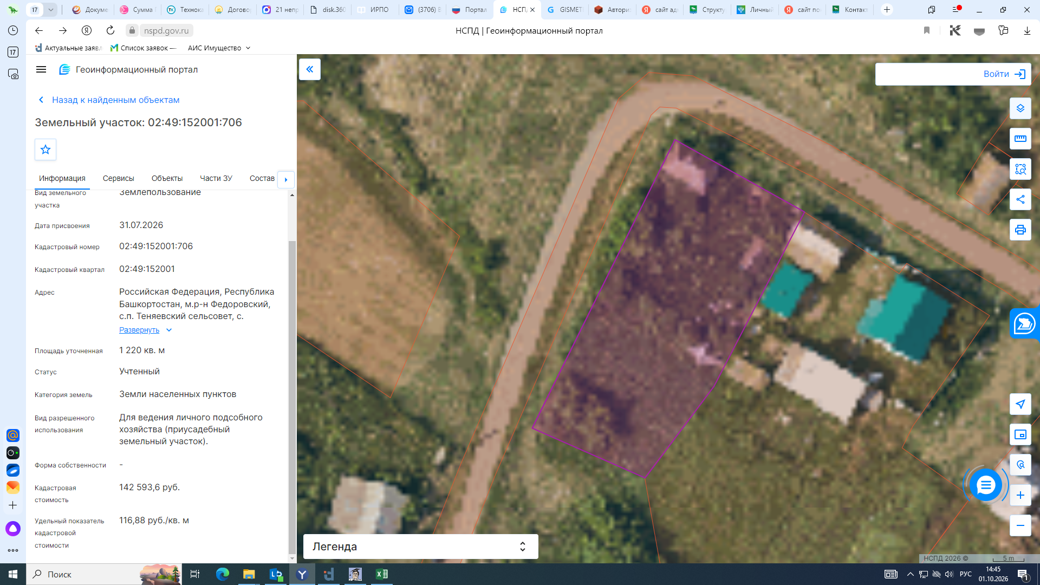Open the map layers tool
Image resolution: width=1040 pixels, height=585 pixels.
(x=1020, y=108)
